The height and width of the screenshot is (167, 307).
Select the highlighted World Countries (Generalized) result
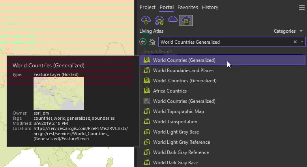[223, 60]
